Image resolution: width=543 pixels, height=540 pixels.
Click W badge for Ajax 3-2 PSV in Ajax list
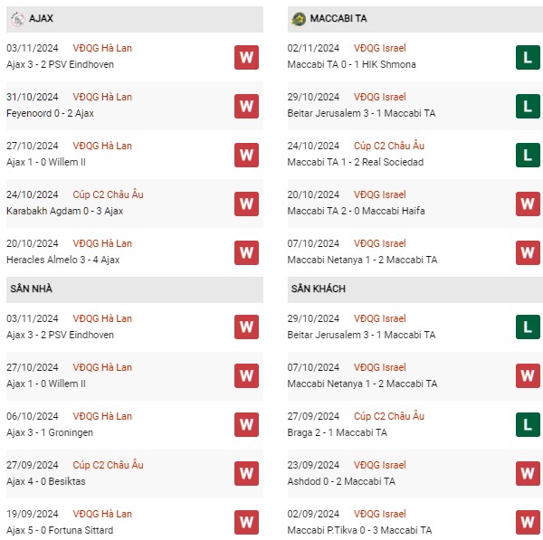coord(246,58)
